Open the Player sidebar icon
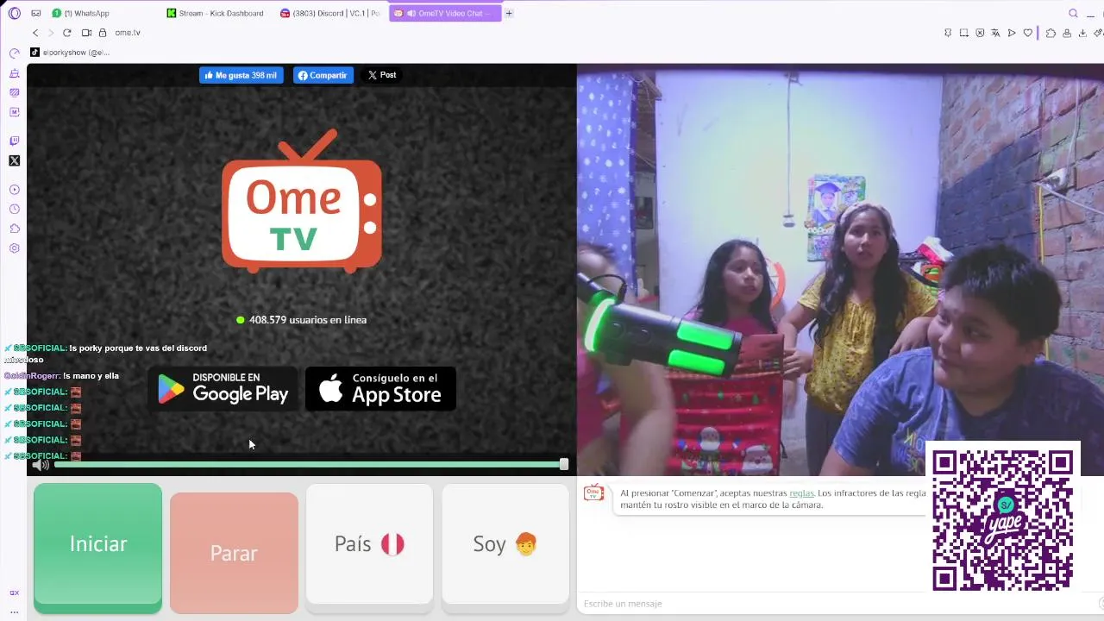Screen dimensions: 1104x621 pos(15,190)
